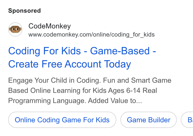Click the word 'Builder' on the second chip

point(159,120)
